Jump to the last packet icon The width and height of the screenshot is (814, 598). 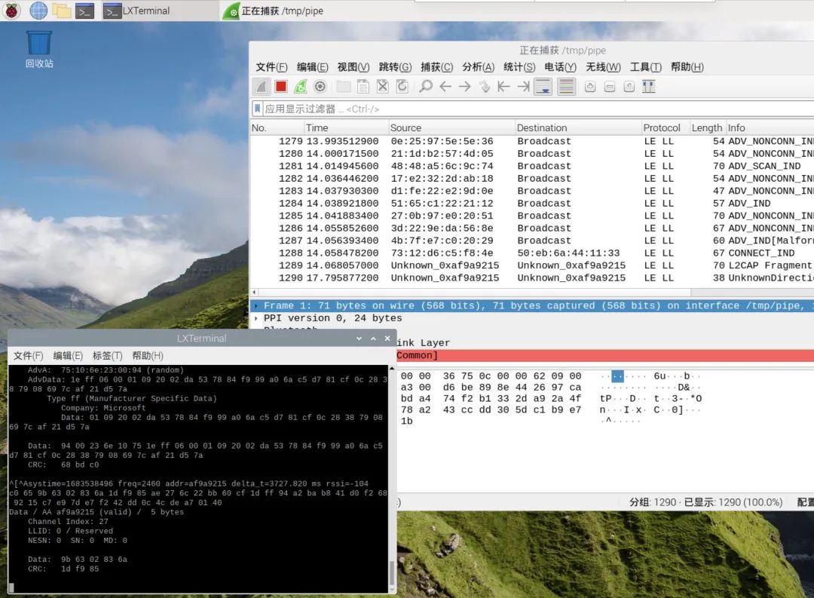[523, 87]
